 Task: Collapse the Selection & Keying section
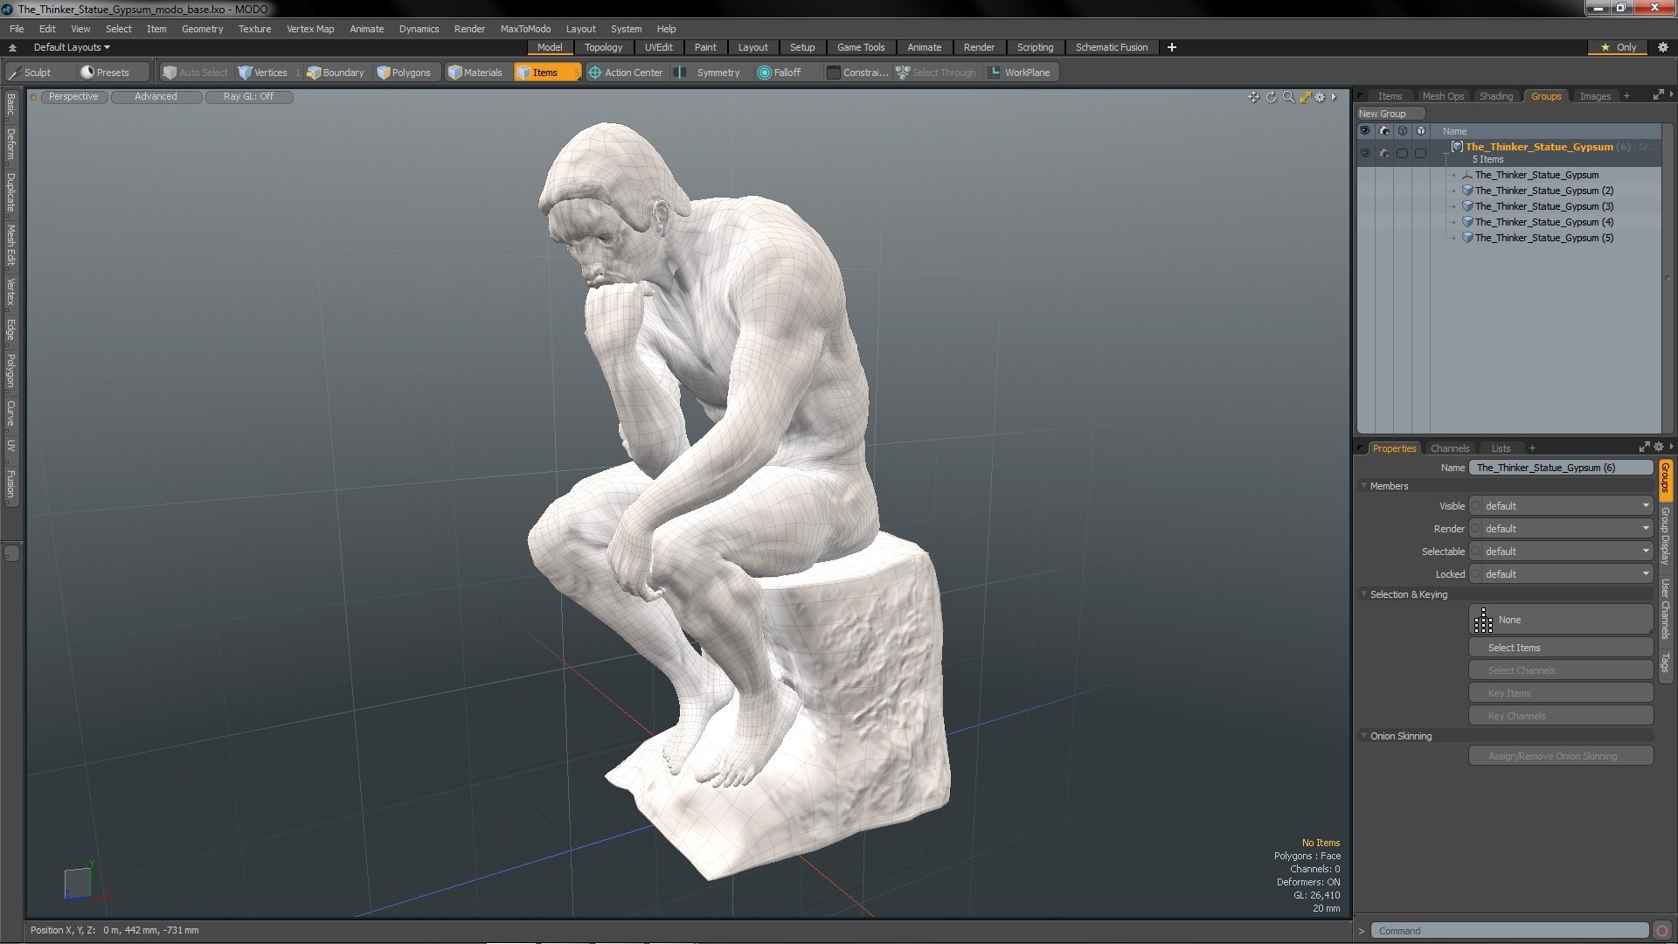1363,594
